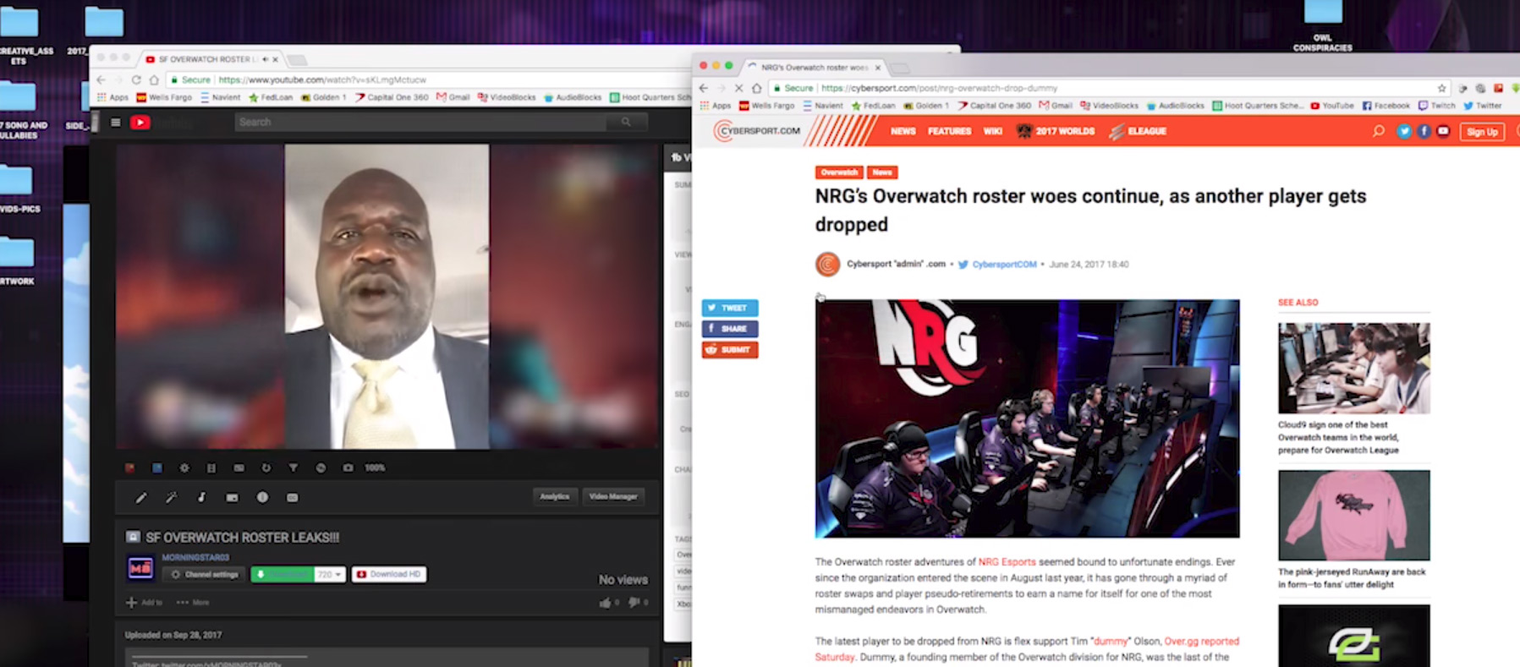Viewport: 1520px width, 667px height.
Task: Click the Reddit SUBMIT button
Action: pos(730,350)
